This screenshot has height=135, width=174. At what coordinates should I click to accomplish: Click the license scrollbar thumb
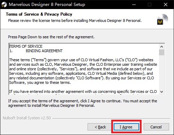coord(161,52)
